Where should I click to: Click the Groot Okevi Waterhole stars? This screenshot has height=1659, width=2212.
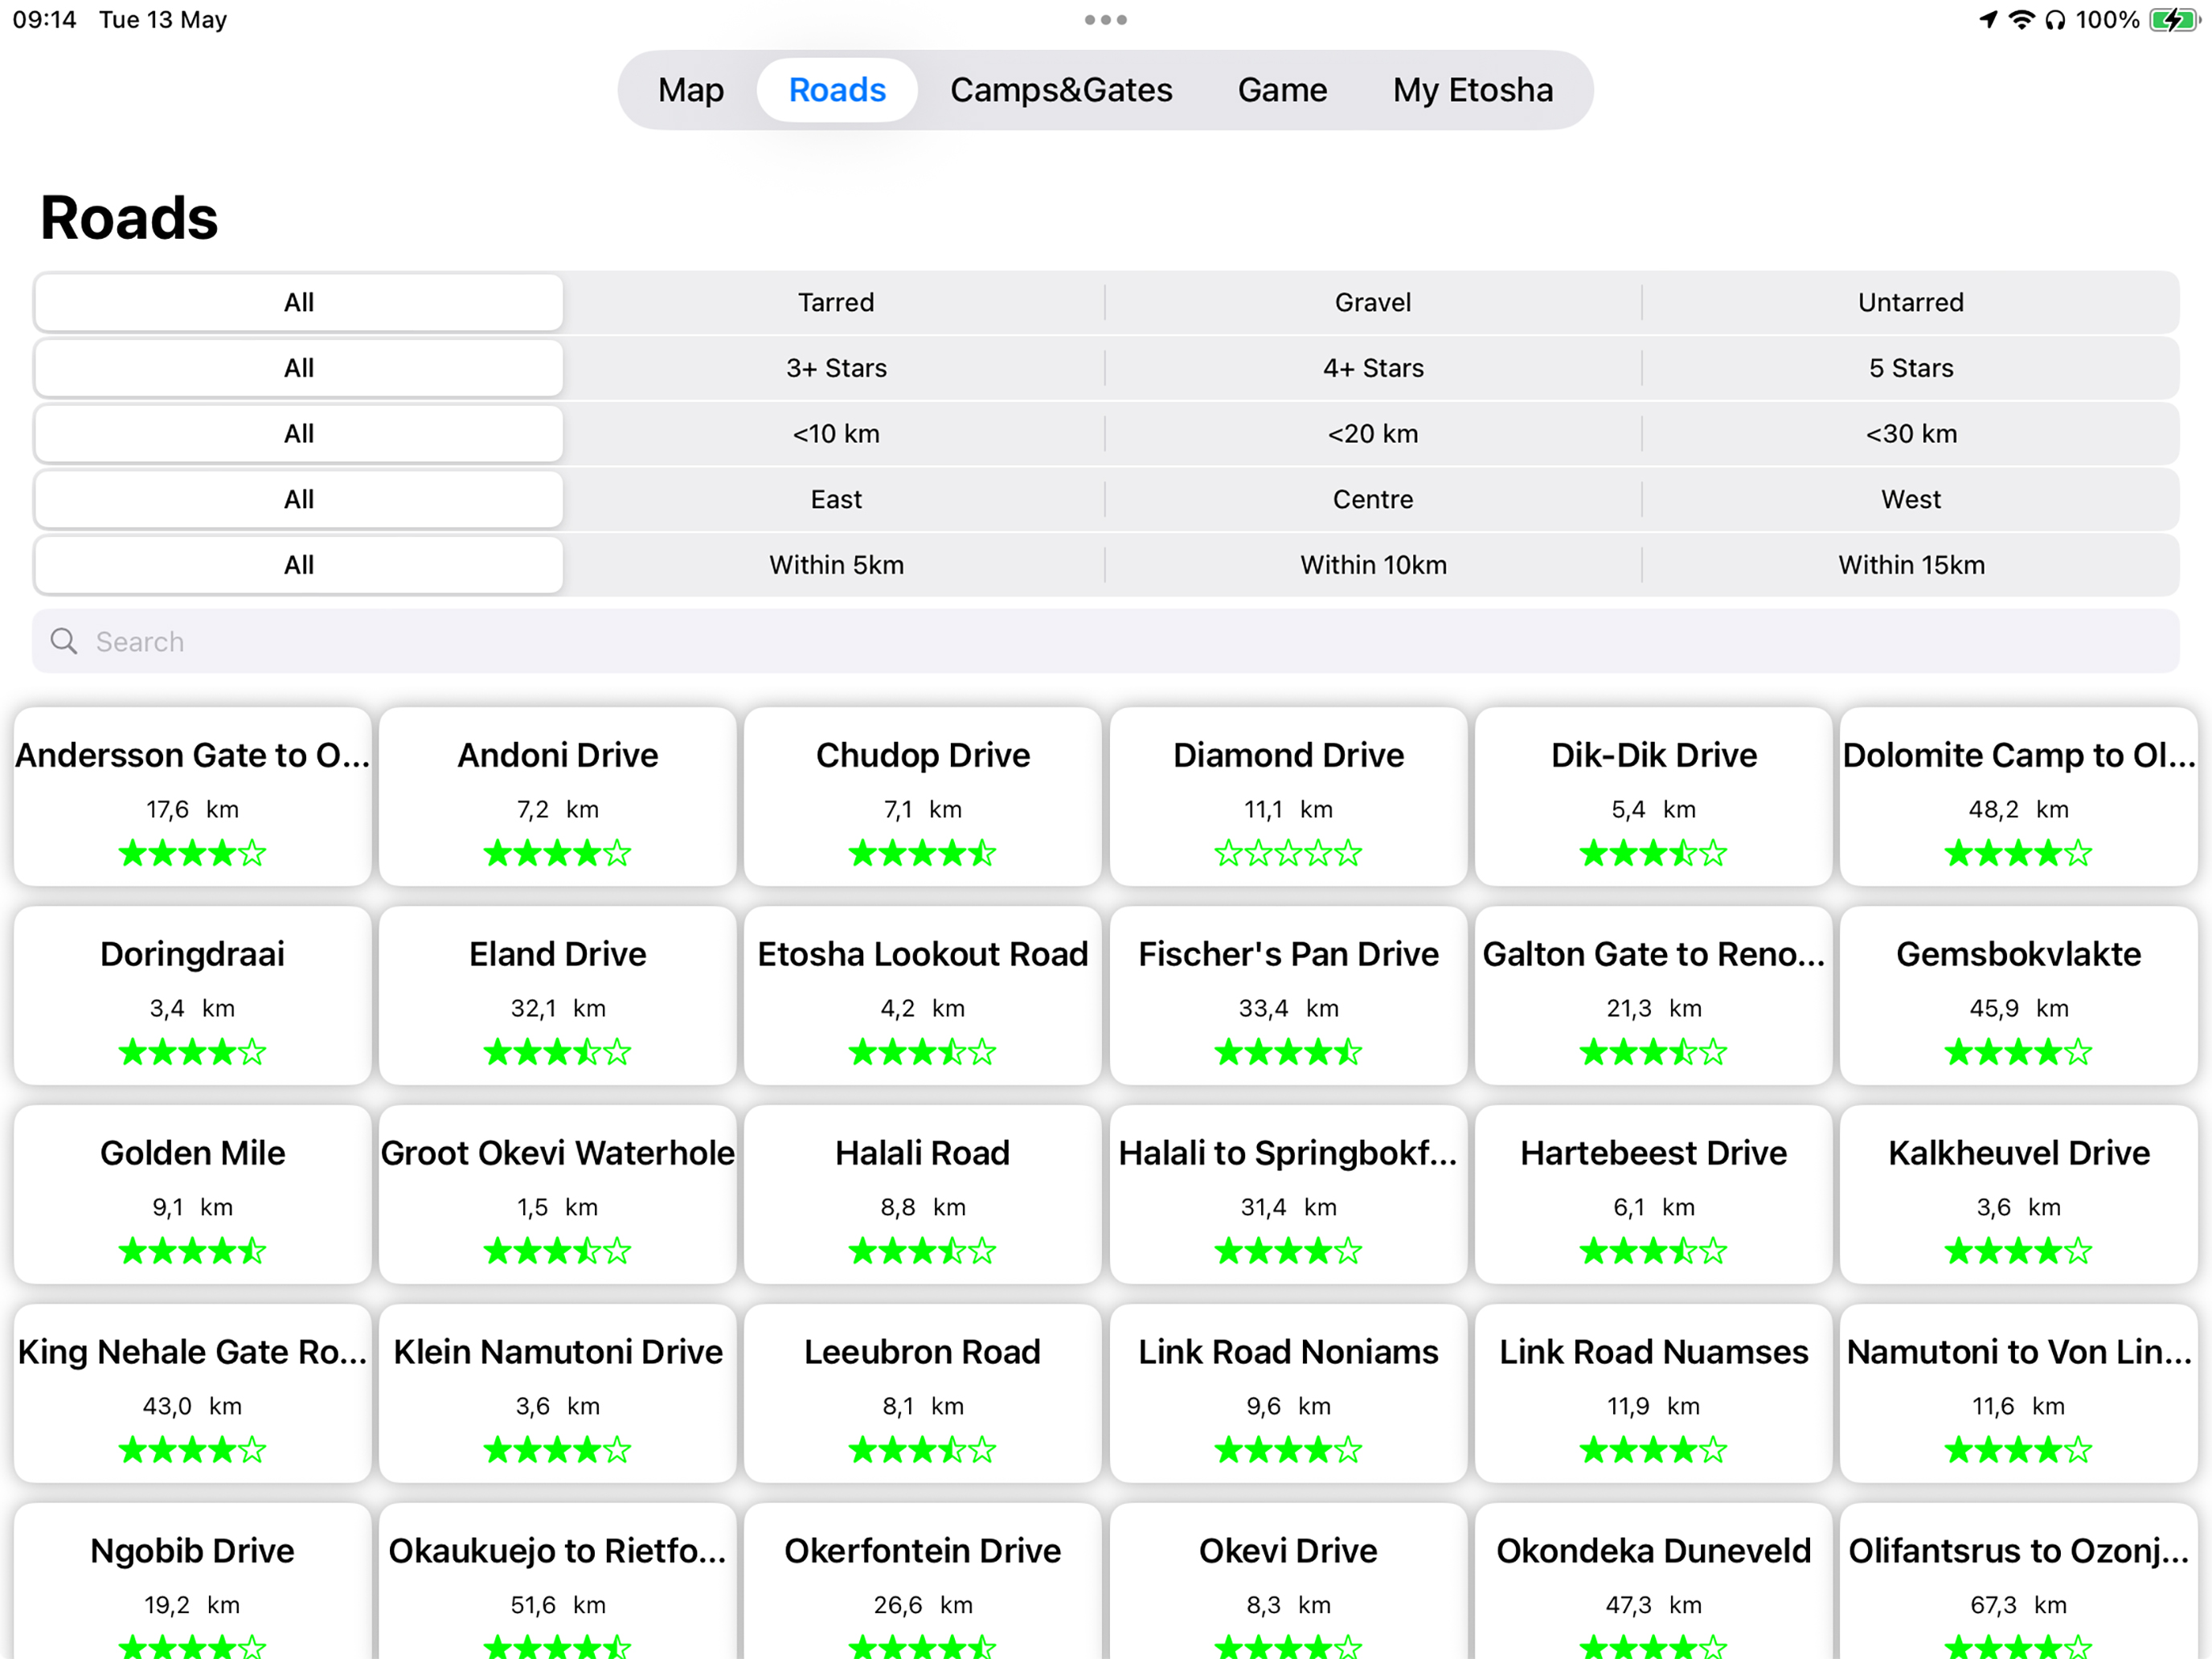point(557,1251)
